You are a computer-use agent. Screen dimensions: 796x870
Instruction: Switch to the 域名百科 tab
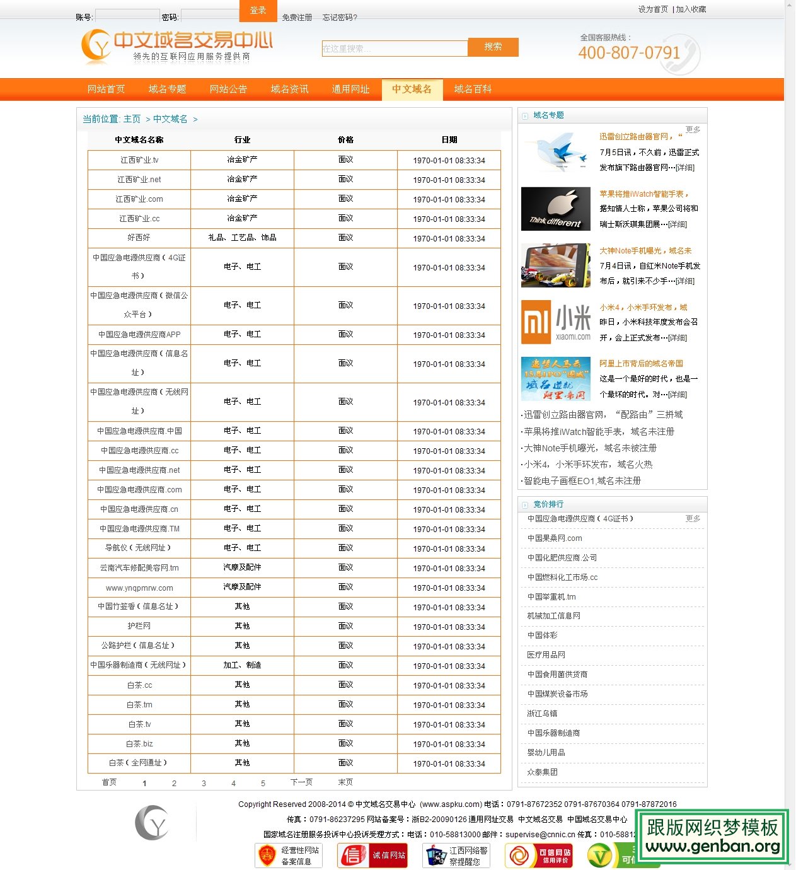tap(473, 89)
